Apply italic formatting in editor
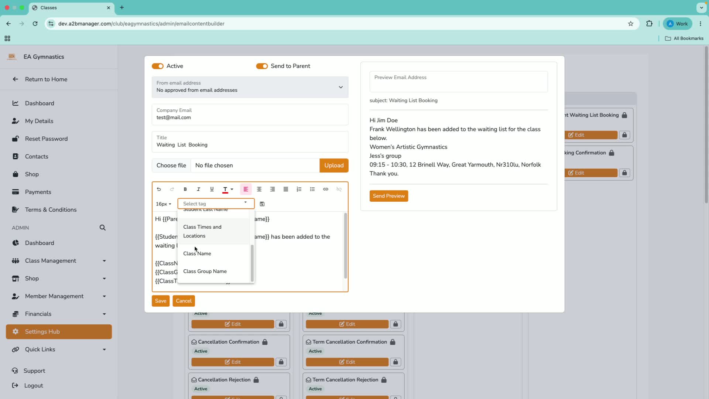This screenshot has height=399, width=709. point(198,189)
